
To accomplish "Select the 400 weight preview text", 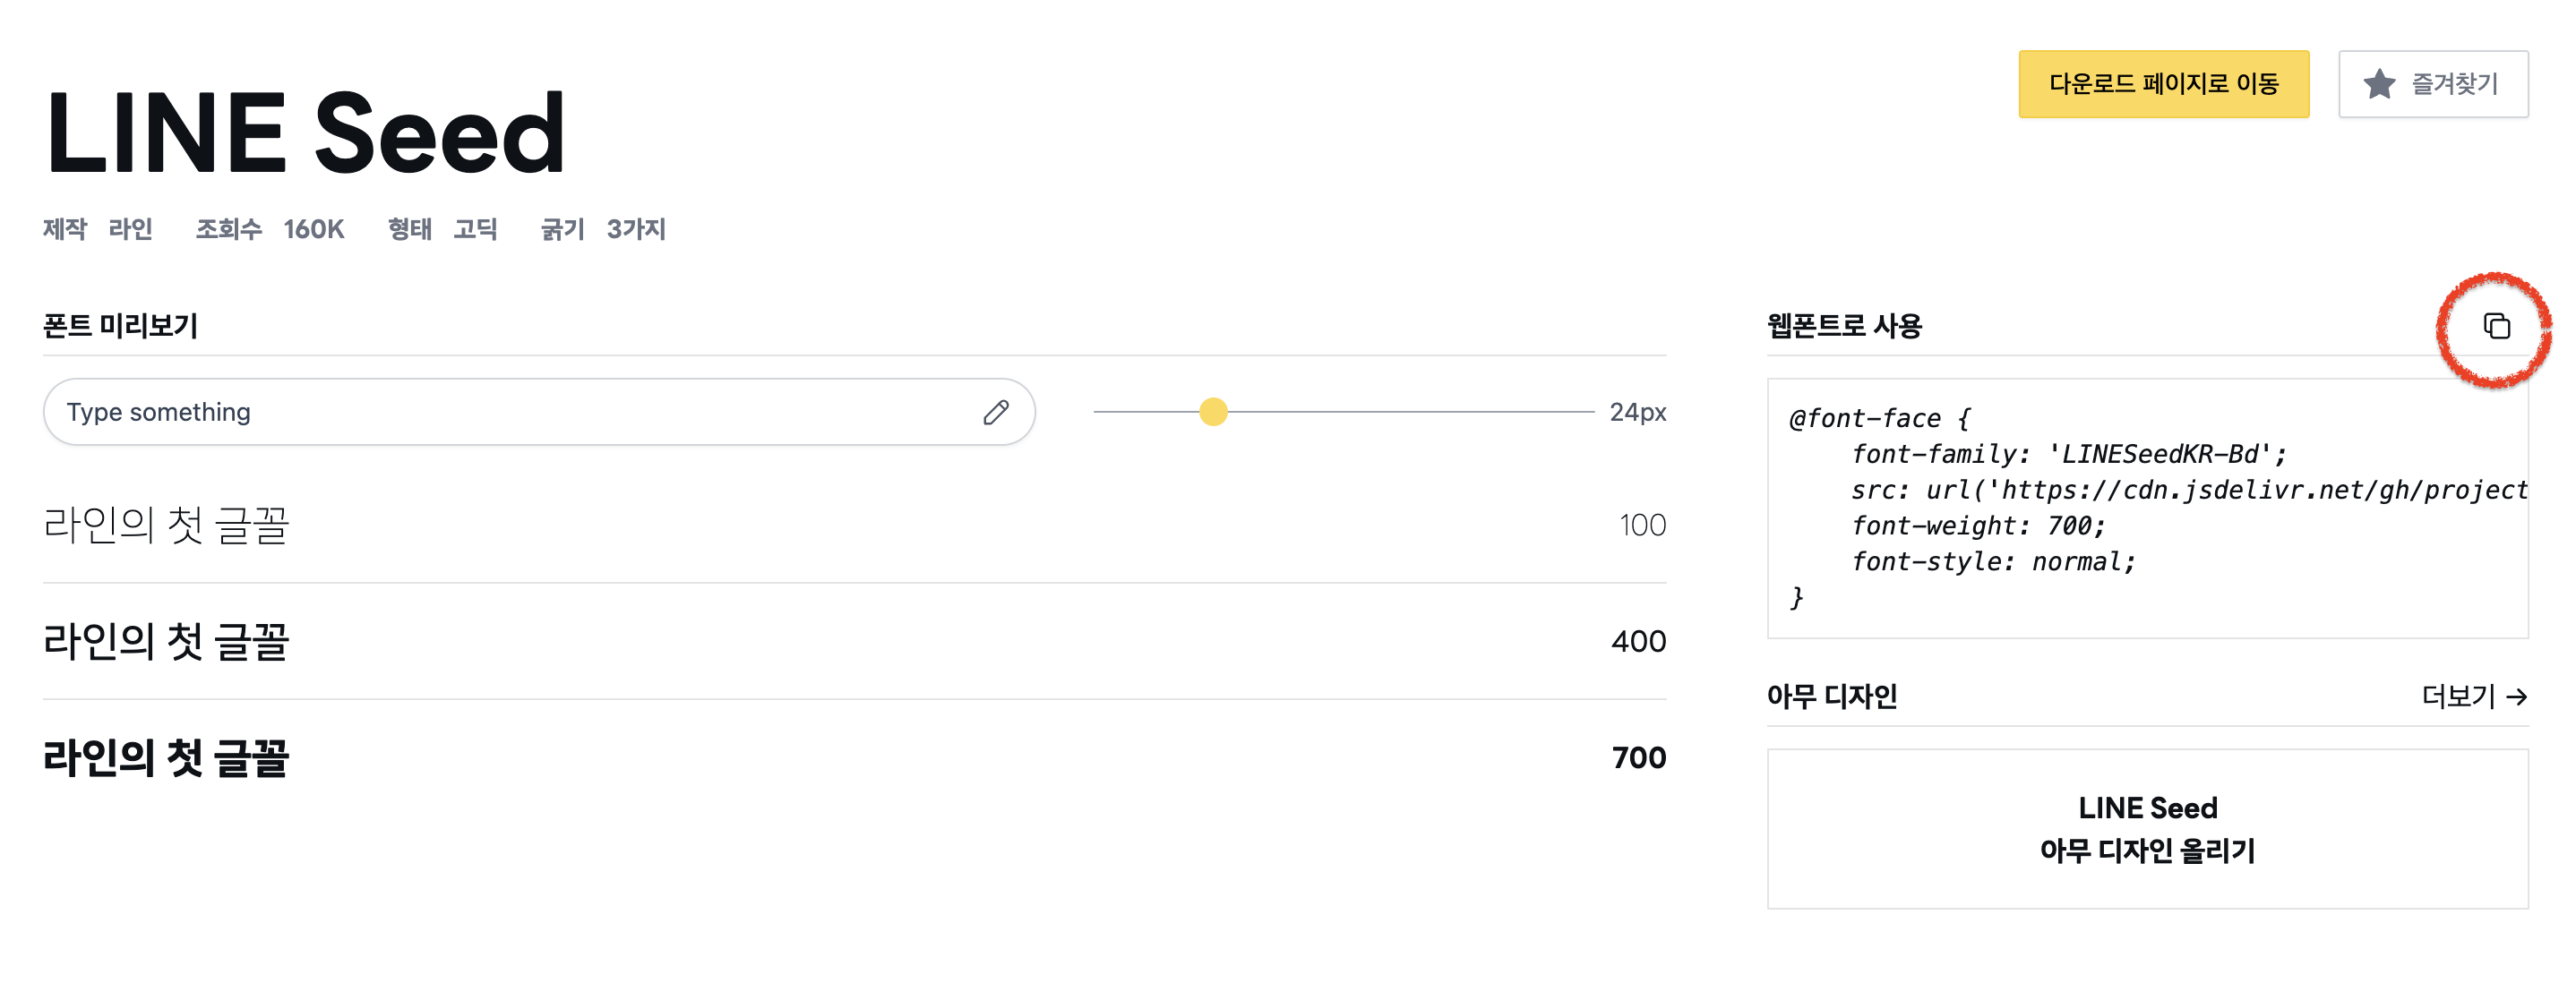I will point(166,641).
